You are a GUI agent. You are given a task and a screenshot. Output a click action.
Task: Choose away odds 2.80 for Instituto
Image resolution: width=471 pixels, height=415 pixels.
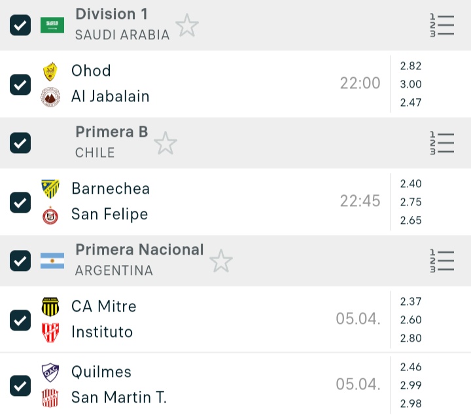(x=411, y=338)
